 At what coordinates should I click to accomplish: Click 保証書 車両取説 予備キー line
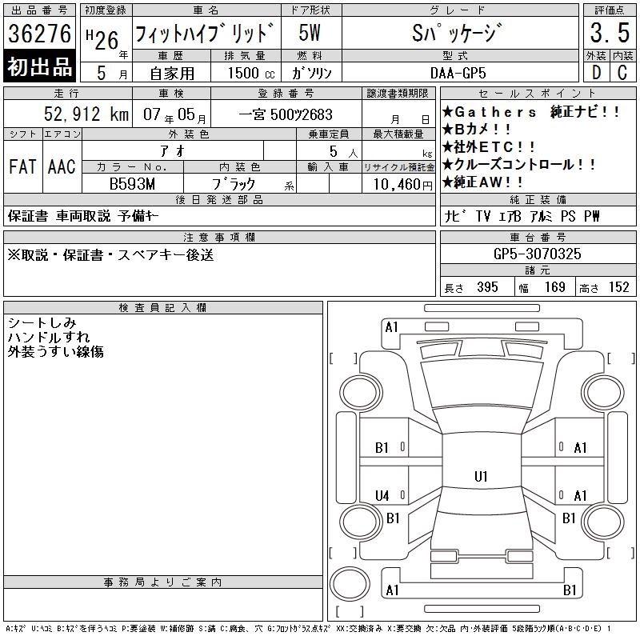pos(83,216)
